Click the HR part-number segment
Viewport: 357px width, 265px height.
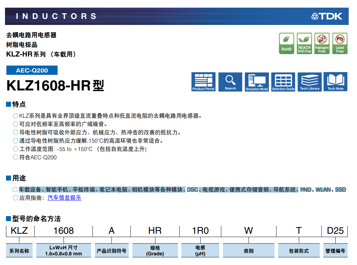click(x=155, y=231)
